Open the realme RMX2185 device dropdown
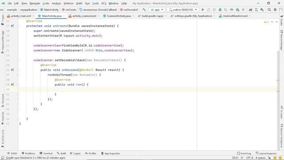284x160 pixels. (x=183, y=10)
